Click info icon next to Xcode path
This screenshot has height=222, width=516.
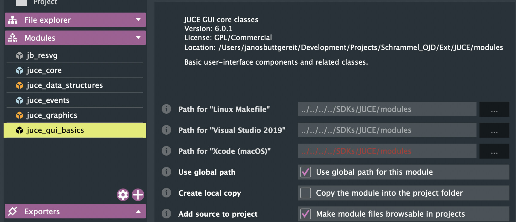point(166,151)
